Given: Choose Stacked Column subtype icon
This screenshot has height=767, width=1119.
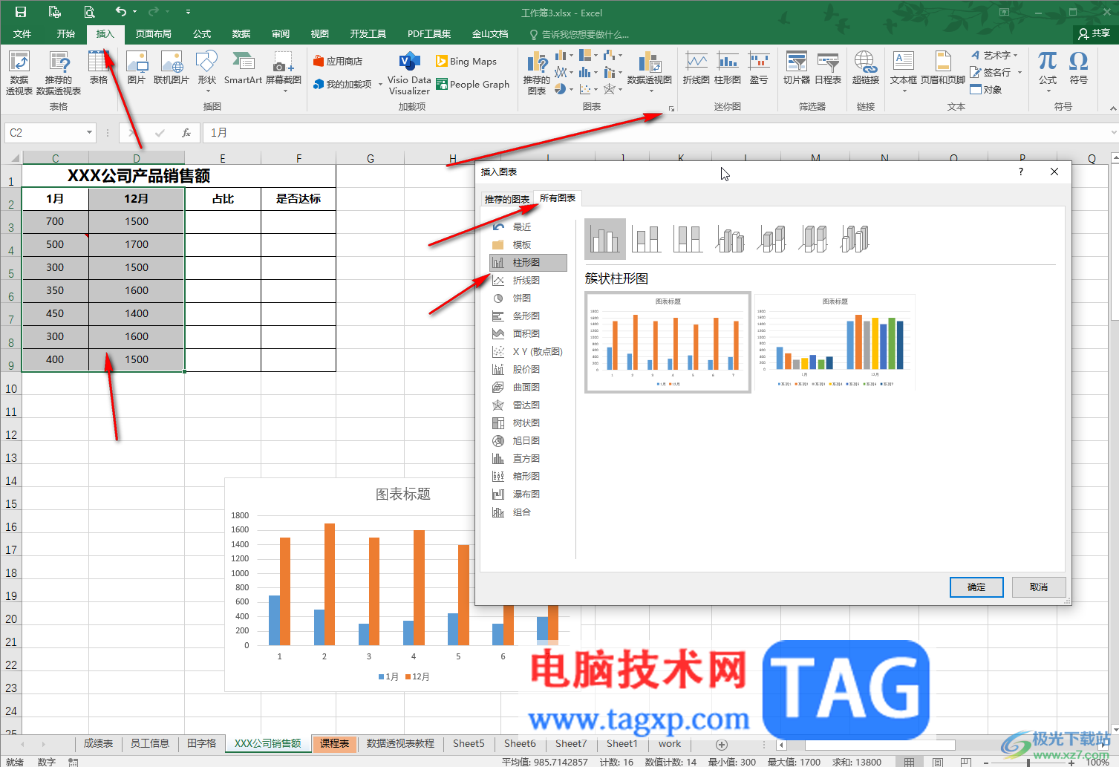Looking at the screenshot, I should click(646, 239).
